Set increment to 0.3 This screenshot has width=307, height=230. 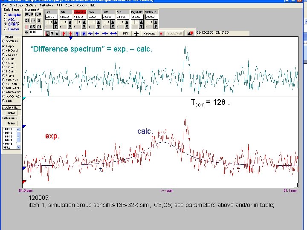pyautogui.click(x=32, y=27)
